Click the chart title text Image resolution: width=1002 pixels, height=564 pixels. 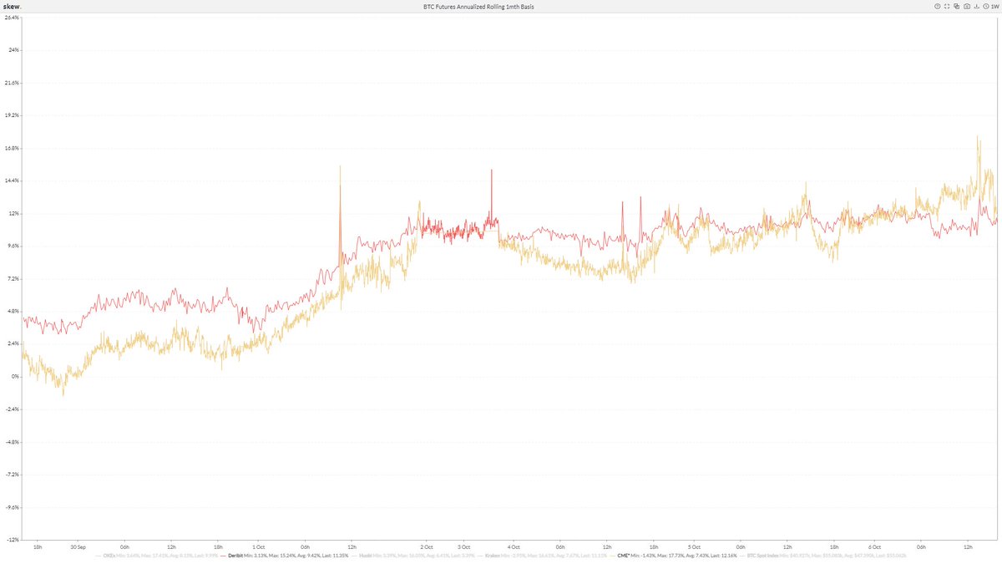pyautogui.click(x=478, y=6)
